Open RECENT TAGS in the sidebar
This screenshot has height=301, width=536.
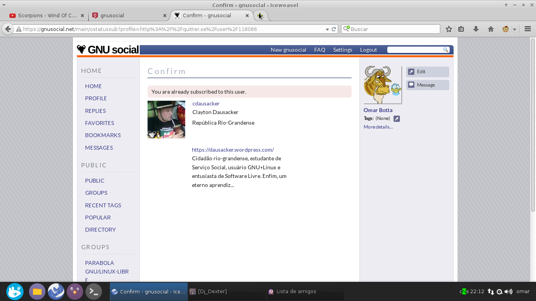(103, 205)
